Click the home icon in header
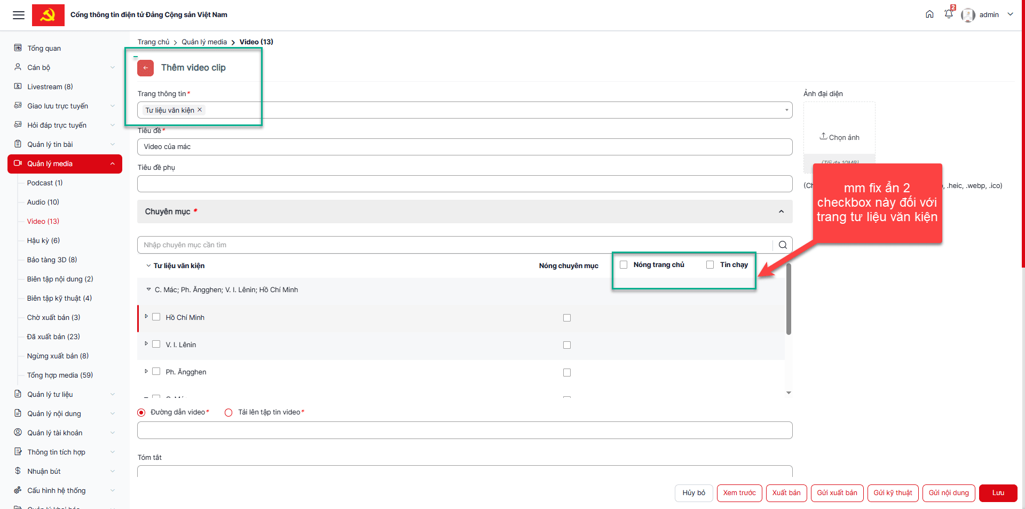The height and width of the screenshot is (509, 1025). point(929,14)
